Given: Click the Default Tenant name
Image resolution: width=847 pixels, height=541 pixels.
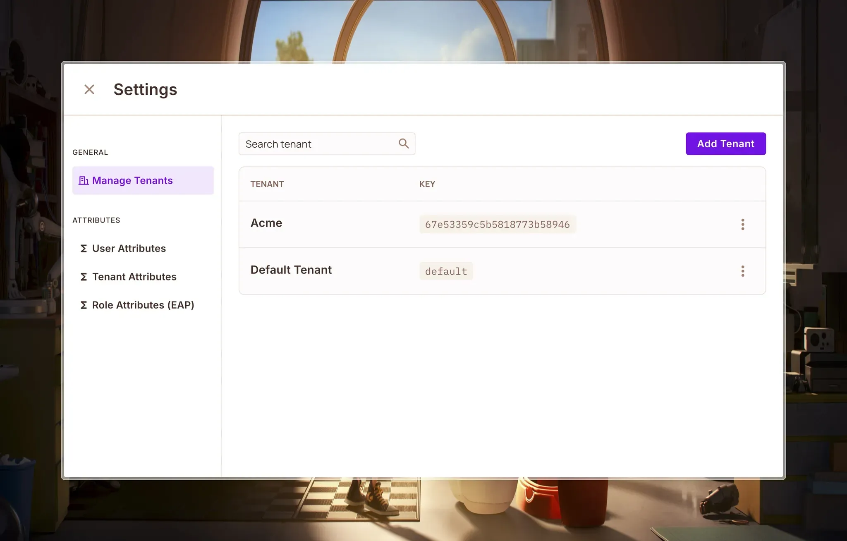Looking at the screenshot, I should click(x=291, y=270).
